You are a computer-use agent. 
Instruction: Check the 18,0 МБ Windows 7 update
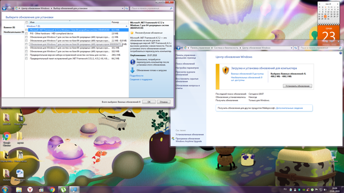pyautogui.click(x=27, y=51)
